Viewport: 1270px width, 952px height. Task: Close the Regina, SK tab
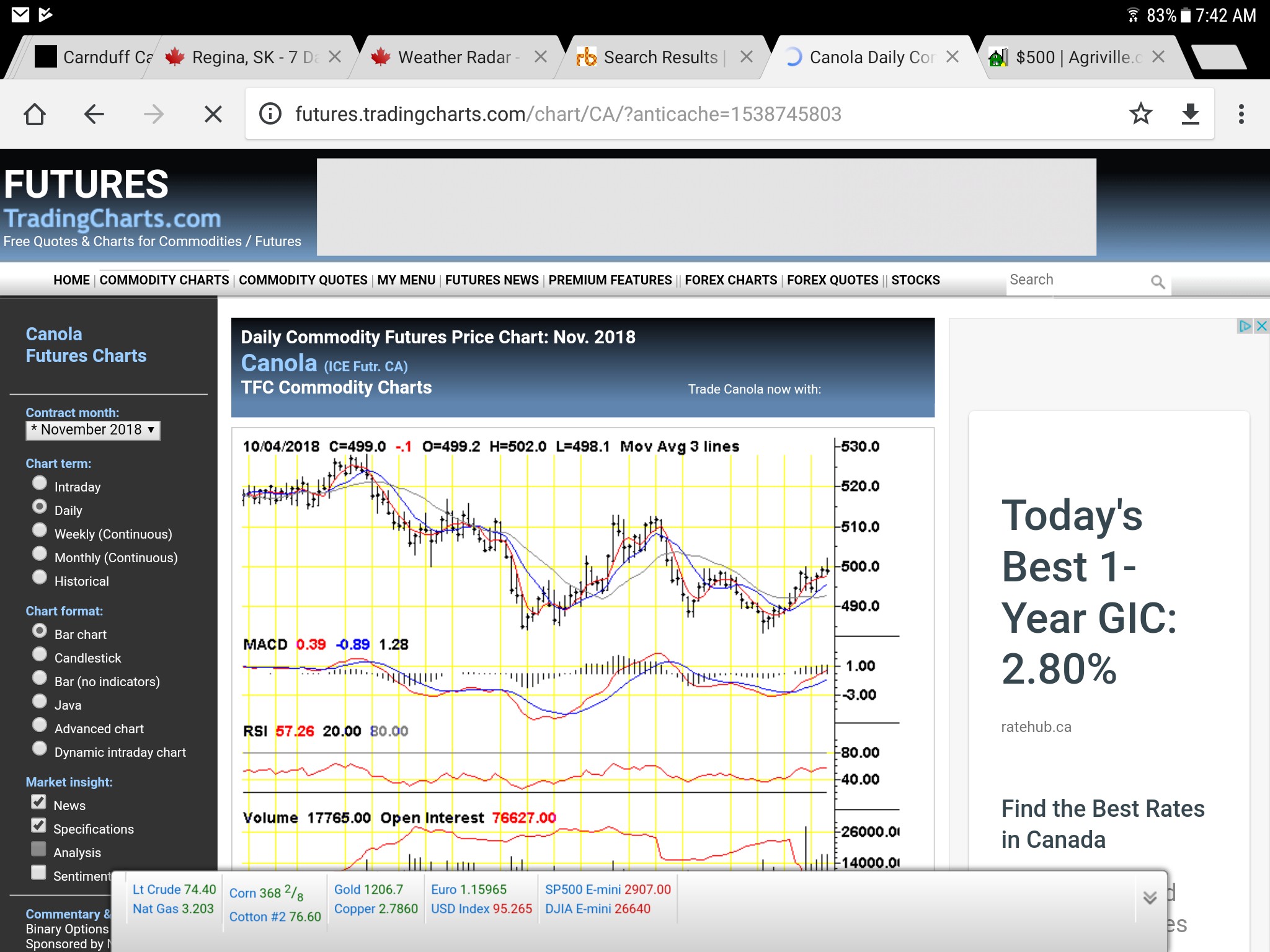tap(335, 57)
